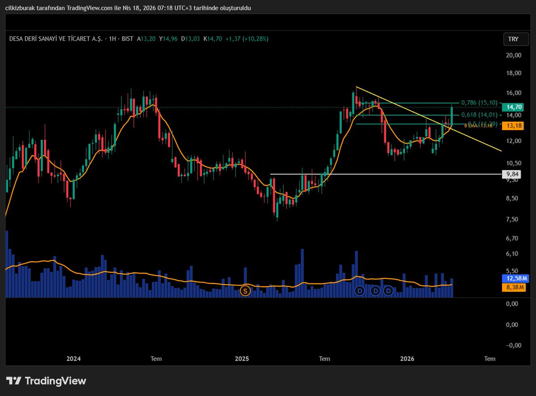This screenshot has width=536, height=396.
Task: Click the leftmost D dividend marker
Action: [x=360, y=291]
